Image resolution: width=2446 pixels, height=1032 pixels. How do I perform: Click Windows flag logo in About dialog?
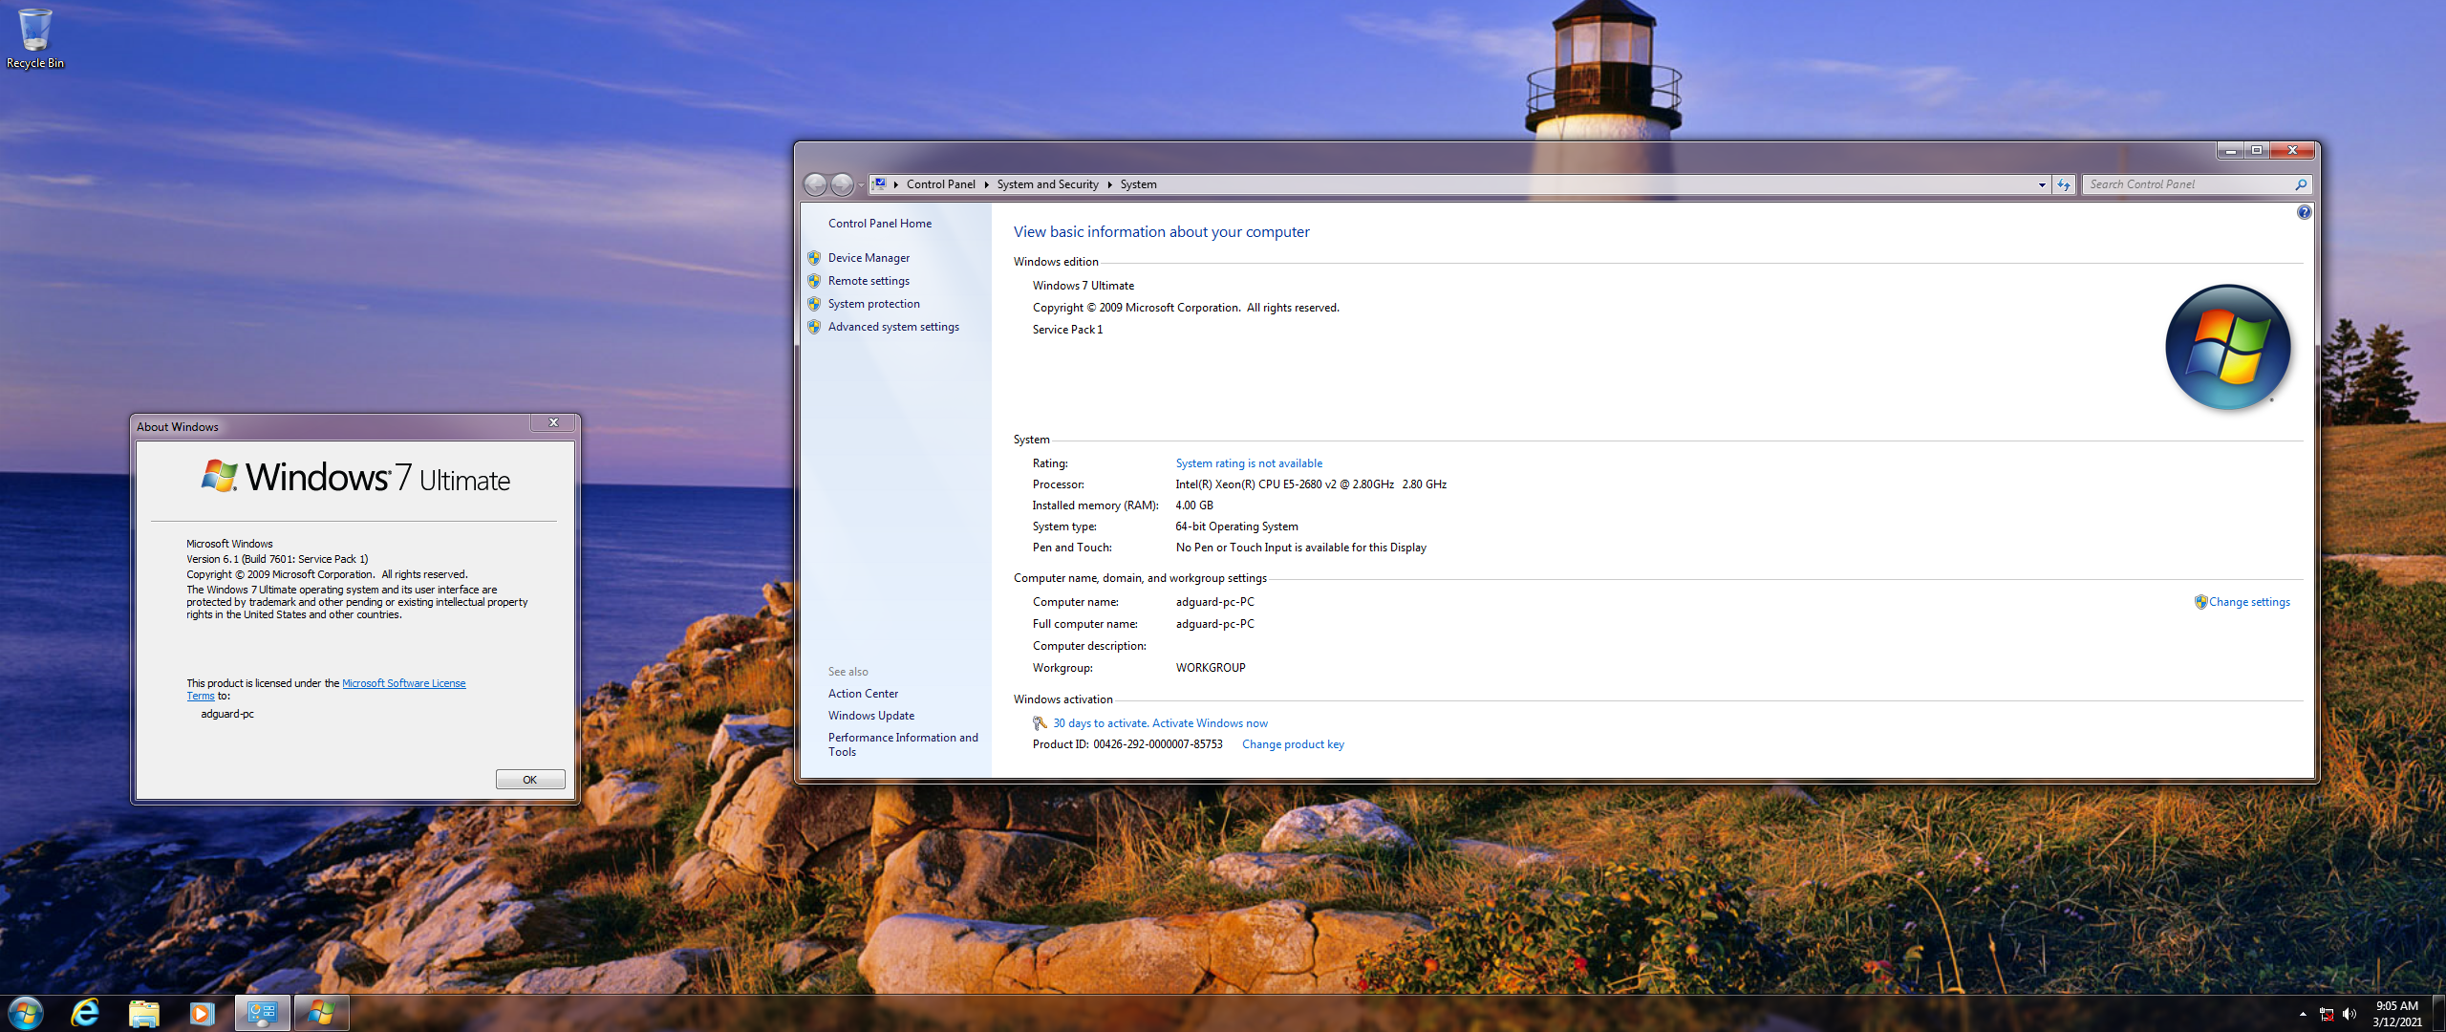click(220, 476)
